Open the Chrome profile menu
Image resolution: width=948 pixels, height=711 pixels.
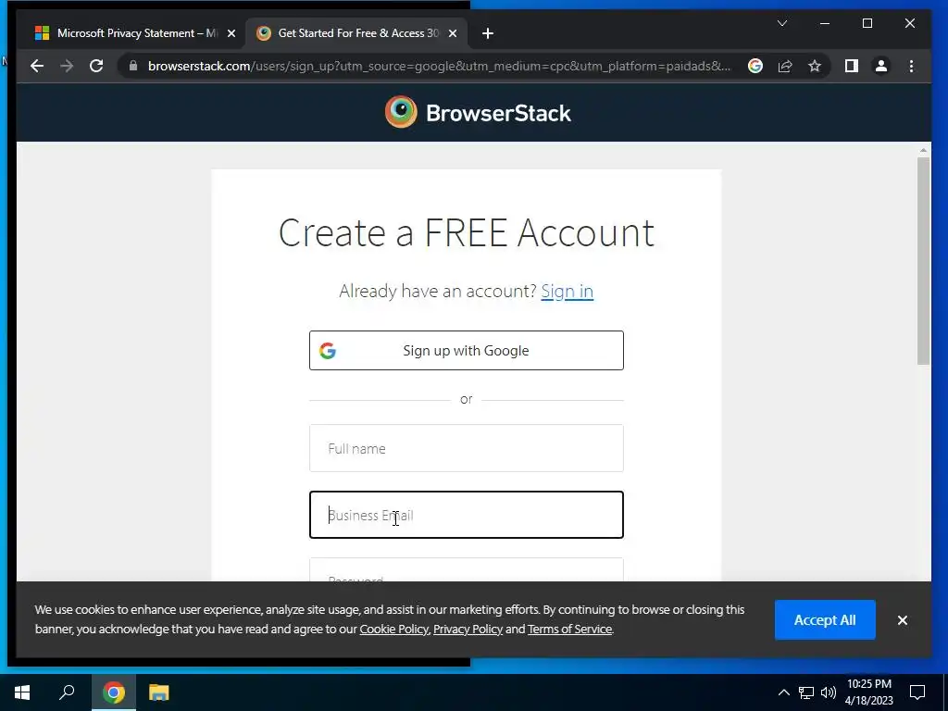[881, 66]
